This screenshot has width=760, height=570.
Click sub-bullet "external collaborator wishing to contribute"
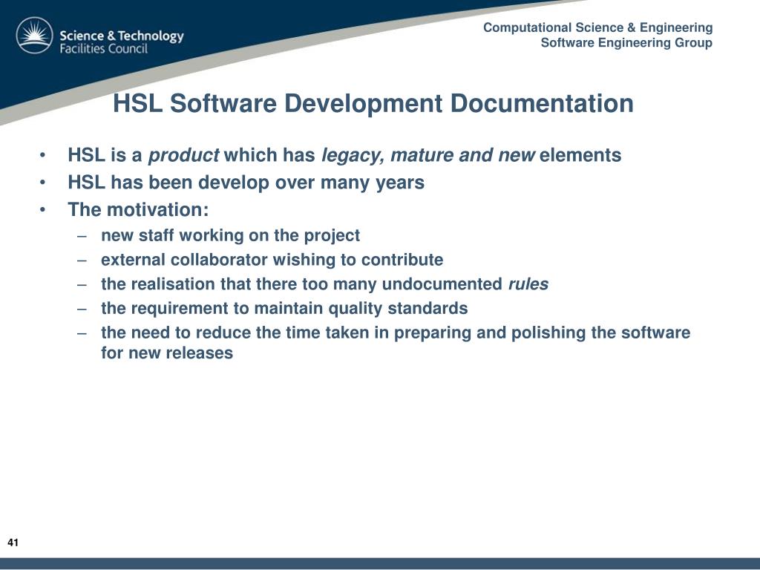click(x=272, y=259)
